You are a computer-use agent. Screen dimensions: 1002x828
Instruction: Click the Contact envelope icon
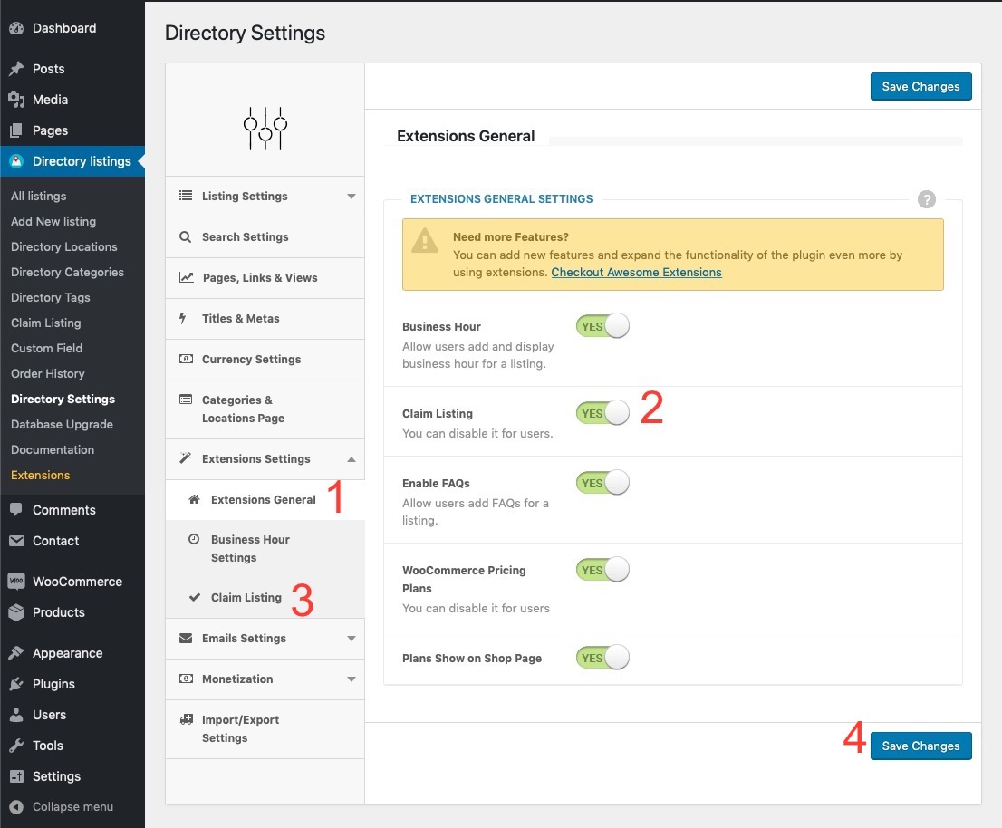[x=16, y=541]
